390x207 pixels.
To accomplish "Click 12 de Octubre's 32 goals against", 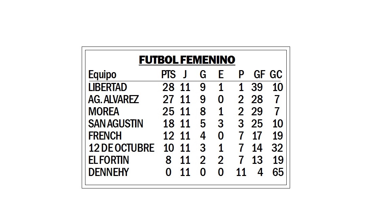I will point(277,148).
